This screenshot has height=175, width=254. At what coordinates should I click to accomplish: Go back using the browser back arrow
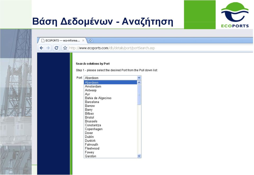[x=42, y=48]
